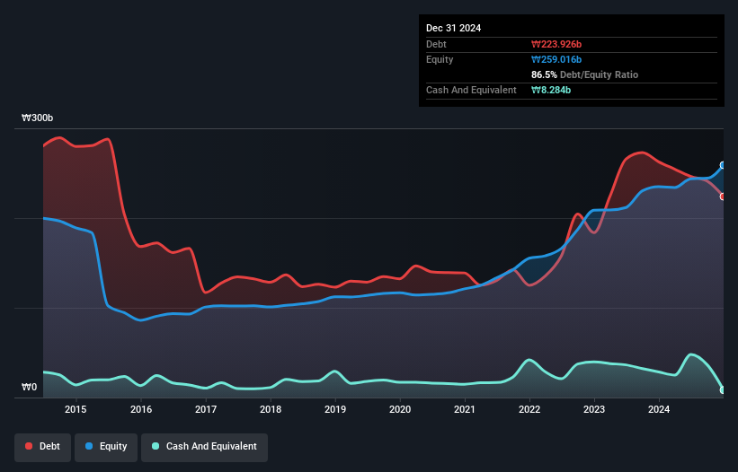
Task: Click the 2016 x-axis label
Action: pos(141,409)
